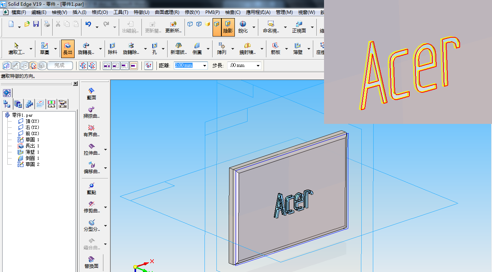Click the 完成 finish button

(60, 65)
